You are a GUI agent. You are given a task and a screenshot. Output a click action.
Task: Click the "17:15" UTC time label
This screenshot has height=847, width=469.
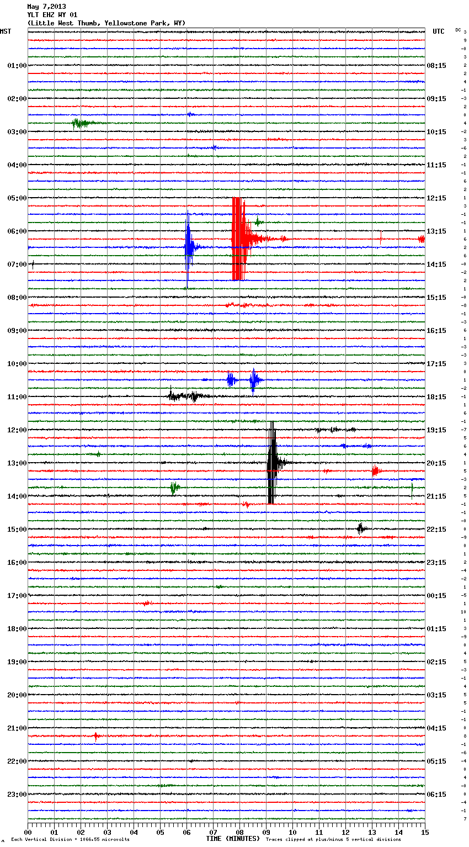coord(436,364)
